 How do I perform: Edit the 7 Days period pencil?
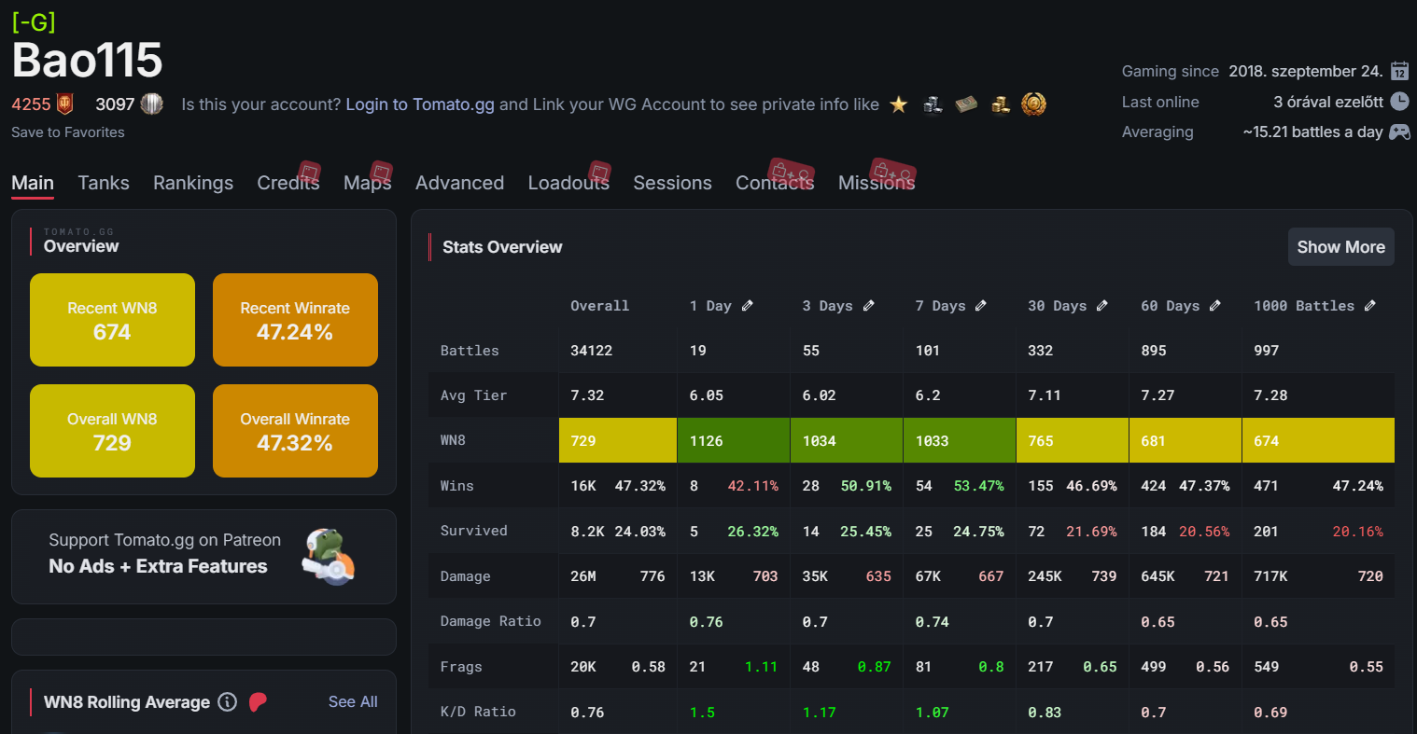point(981,306)
